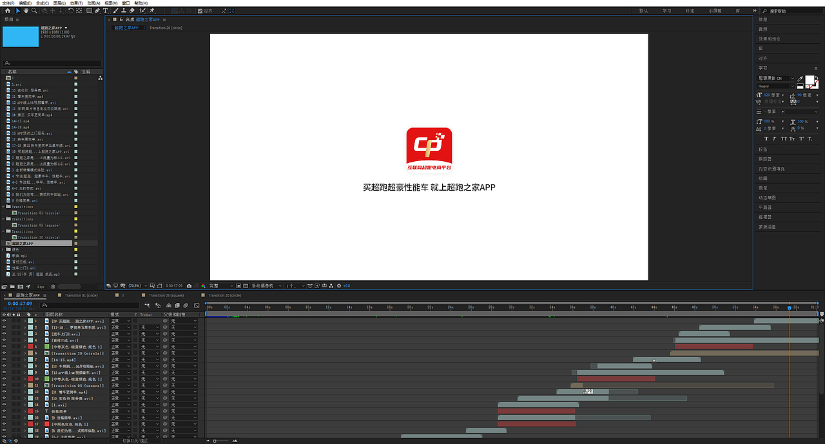This screenshot has height=444, width=825.
Task: Open blend mode dropdown for layer 1
Action: pyautogui.click(x=121, y=321)
